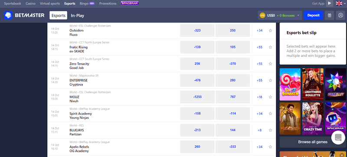The height and width of the screenshot is (157, 347).
Task: Click the Spaceman logo in top bar
Action: pos(130,3)
